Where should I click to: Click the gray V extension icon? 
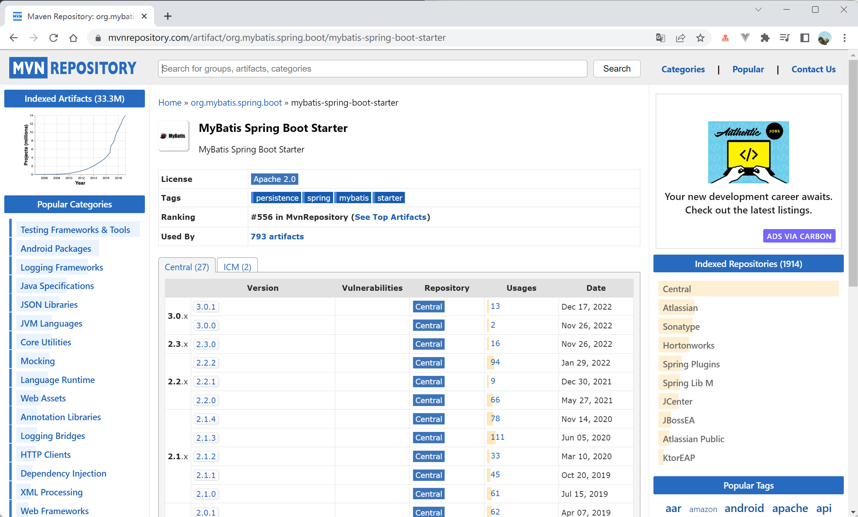[745, 37]
